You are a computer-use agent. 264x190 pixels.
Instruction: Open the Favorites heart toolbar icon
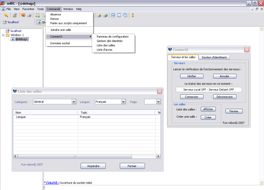pos(23,15)
